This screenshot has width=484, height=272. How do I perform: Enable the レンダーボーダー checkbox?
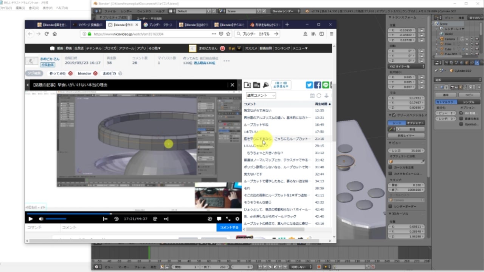pos(391,206)
